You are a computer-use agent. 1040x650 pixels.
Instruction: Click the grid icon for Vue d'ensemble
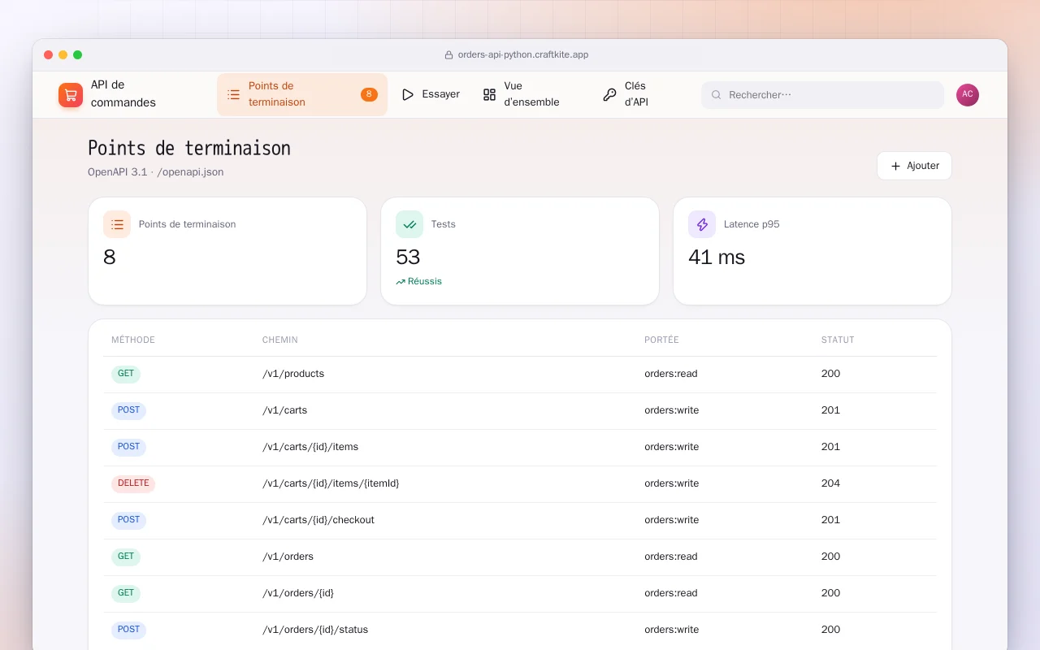tap(489, 94)
